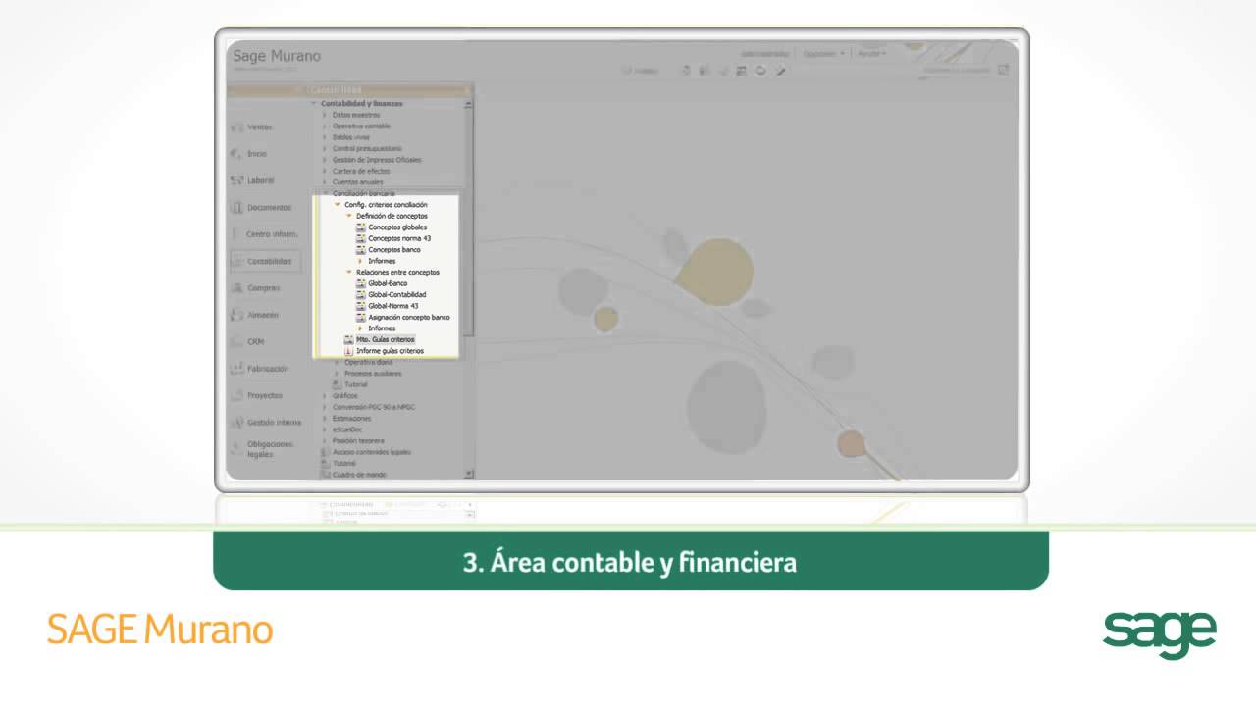The image size is (1256, 706).
Task: Expand Informes under Definición de conceptos
Action: pyautogui.click(x=360, y=261)
